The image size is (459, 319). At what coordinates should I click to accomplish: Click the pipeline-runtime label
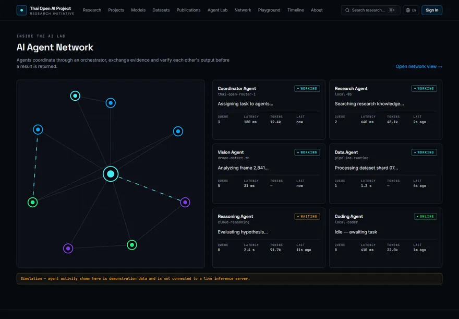coord(352,158)
